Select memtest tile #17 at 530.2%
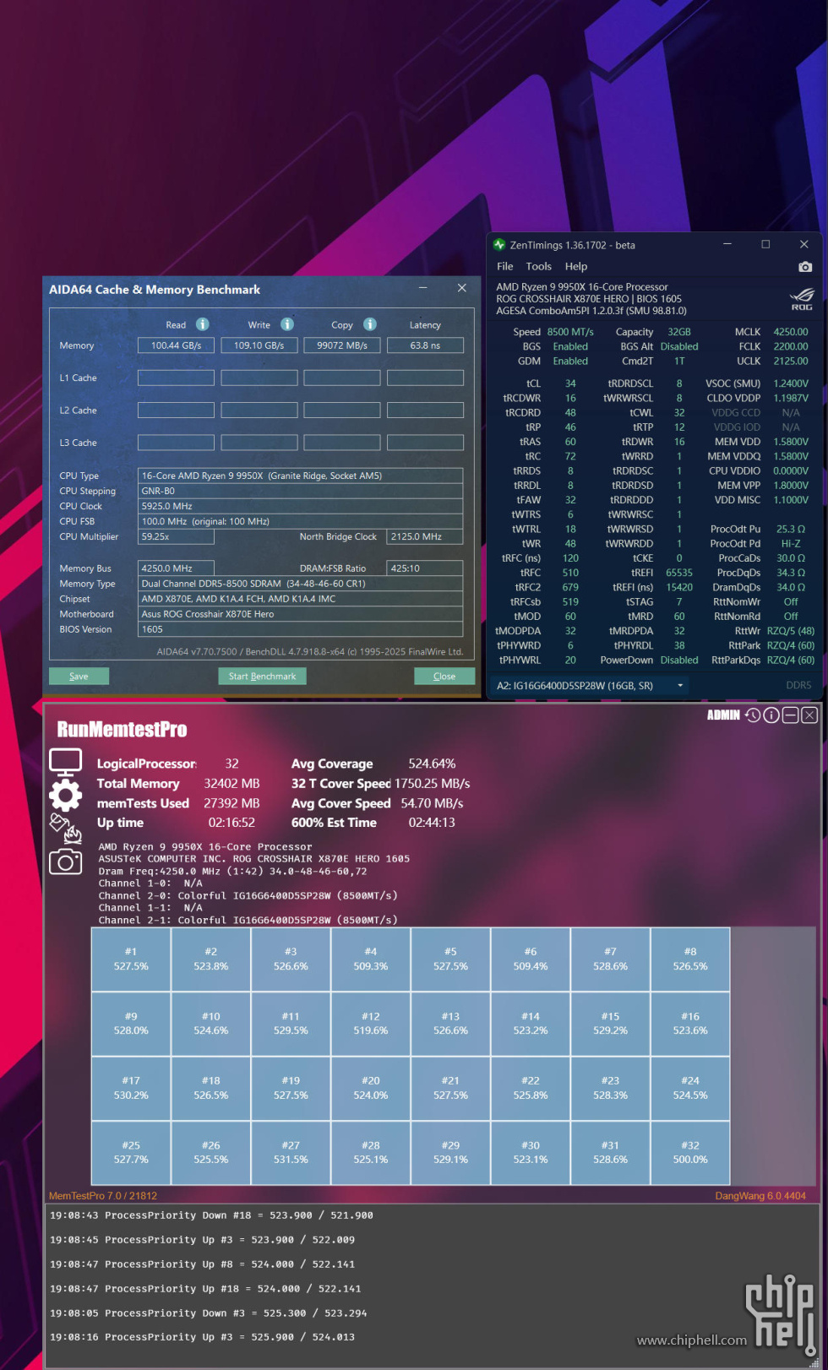The height and width of the screenshot is (1370, 828). (131, 1088)
